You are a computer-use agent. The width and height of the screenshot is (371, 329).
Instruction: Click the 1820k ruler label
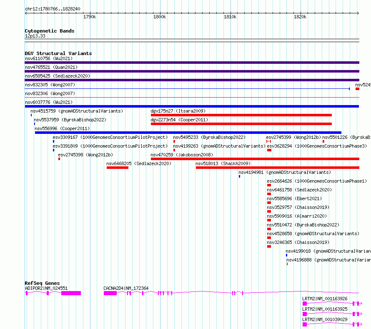300,17
